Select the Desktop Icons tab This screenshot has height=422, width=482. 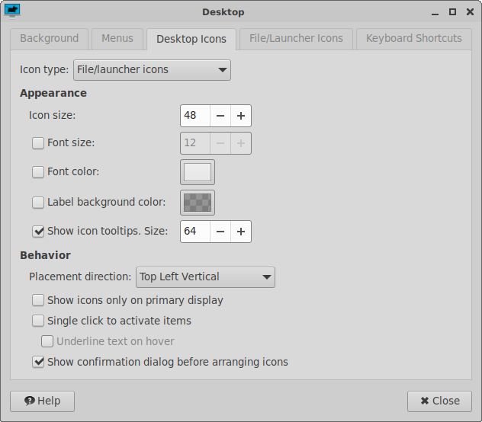pyautogui.click(x=191, y=39)
